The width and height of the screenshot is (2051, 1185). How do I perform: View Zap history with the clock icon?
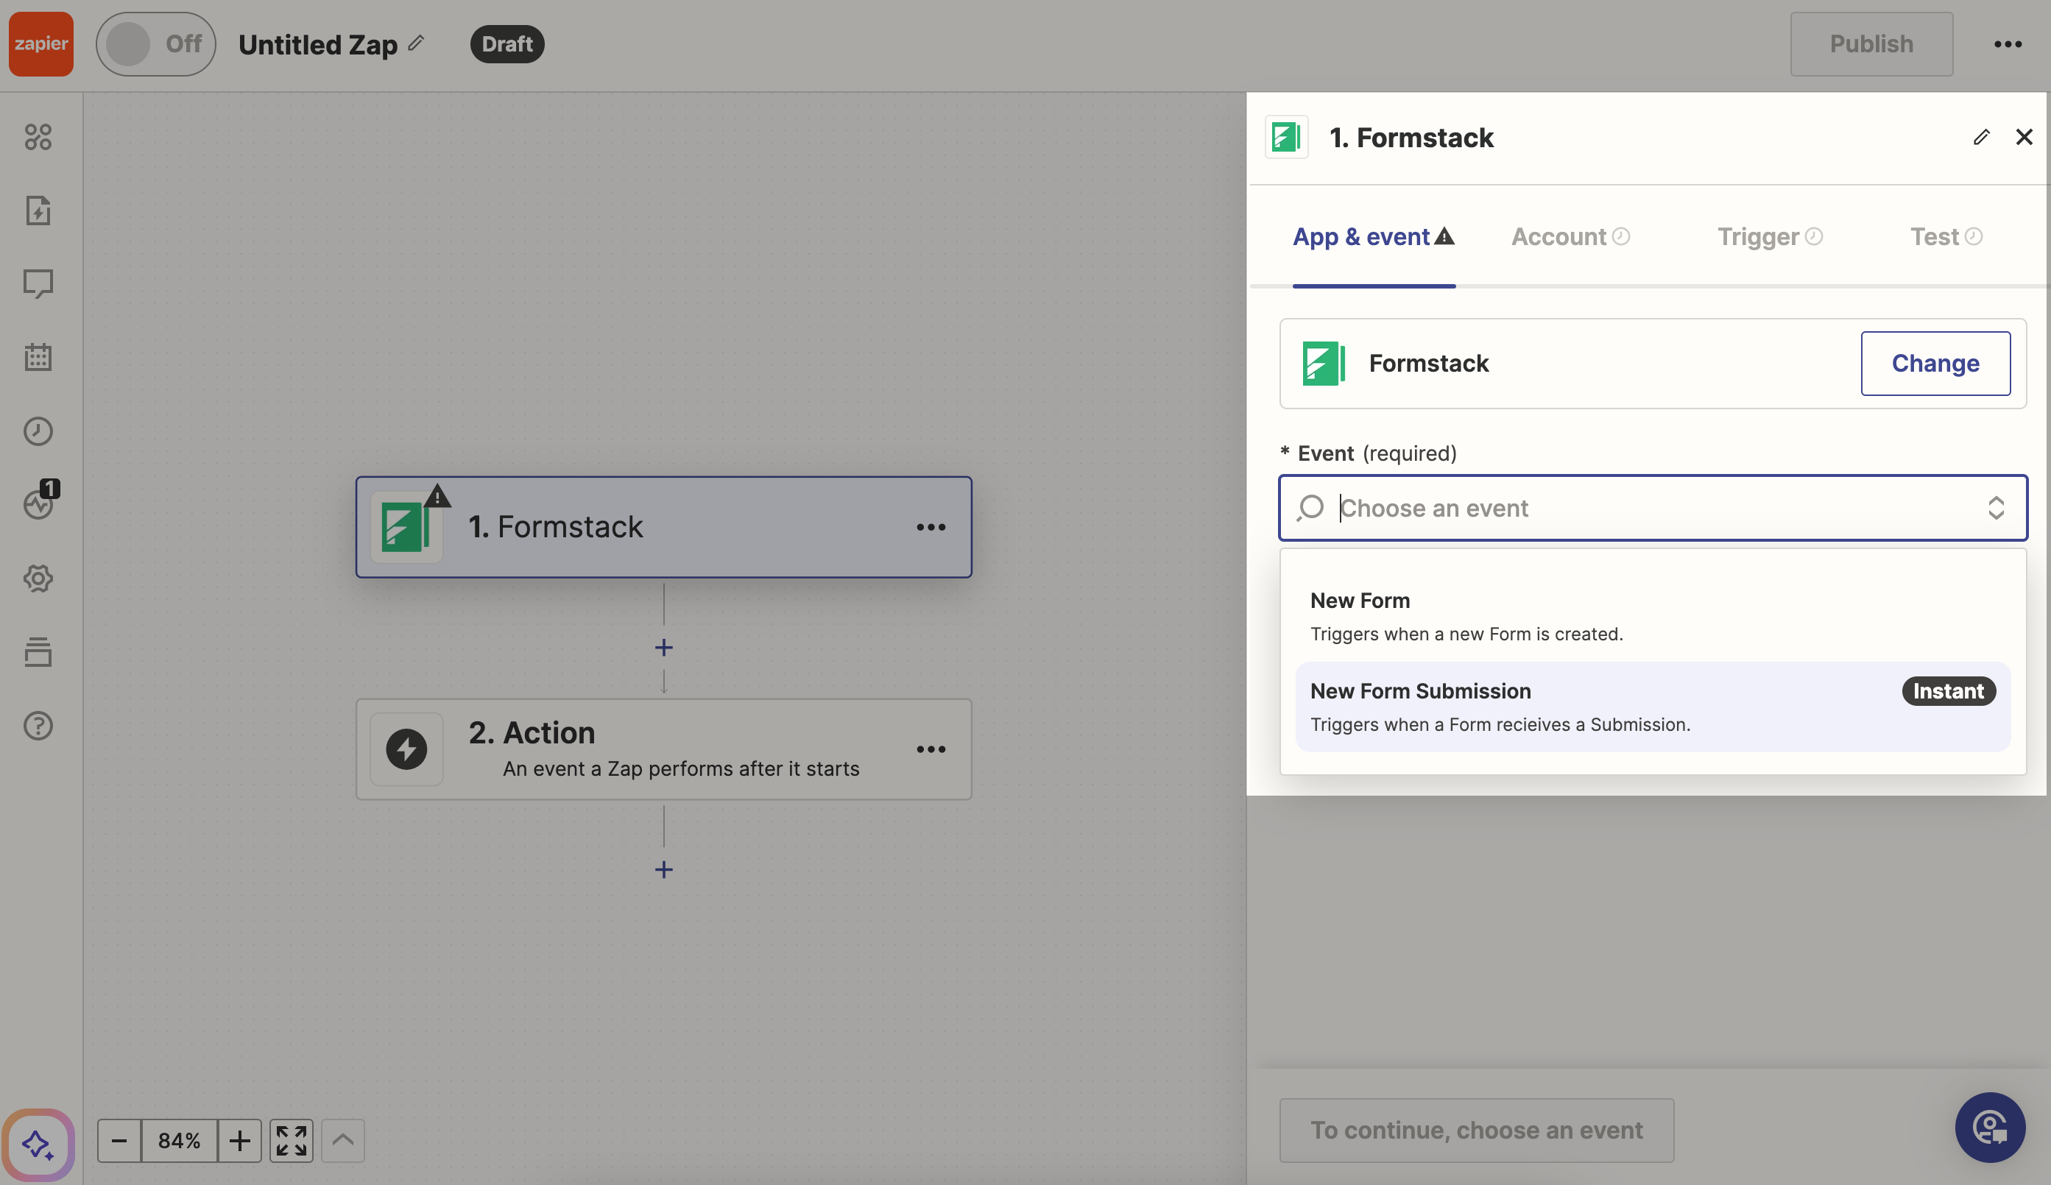point(38,431)
